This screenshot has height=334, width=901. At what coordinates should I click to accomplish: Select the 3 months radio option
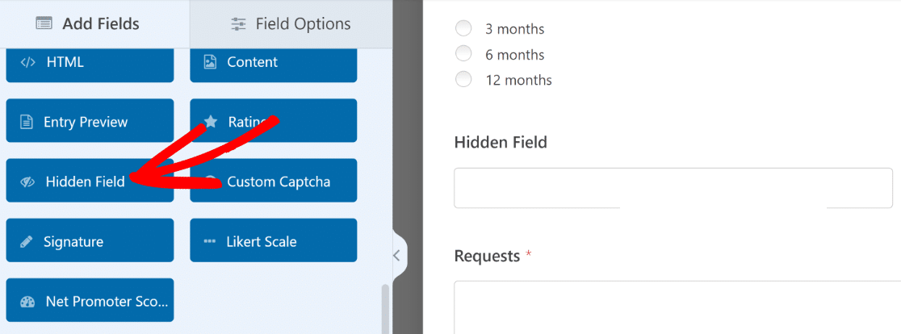pyautogui.click(x=463, y=29)
